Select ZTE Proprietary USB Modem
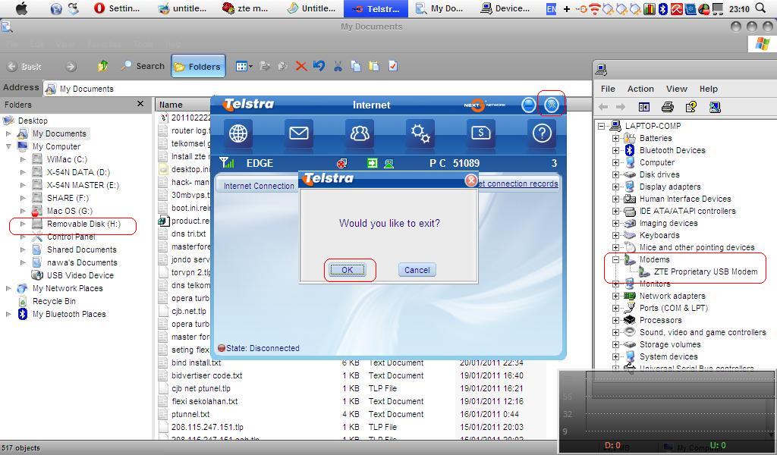Image resolution: width=777 pixels, height=455 pixels. pos(705,271)
